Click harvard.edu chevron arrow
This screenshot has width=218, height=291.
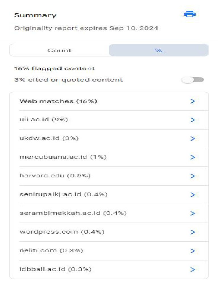[192, 176]
